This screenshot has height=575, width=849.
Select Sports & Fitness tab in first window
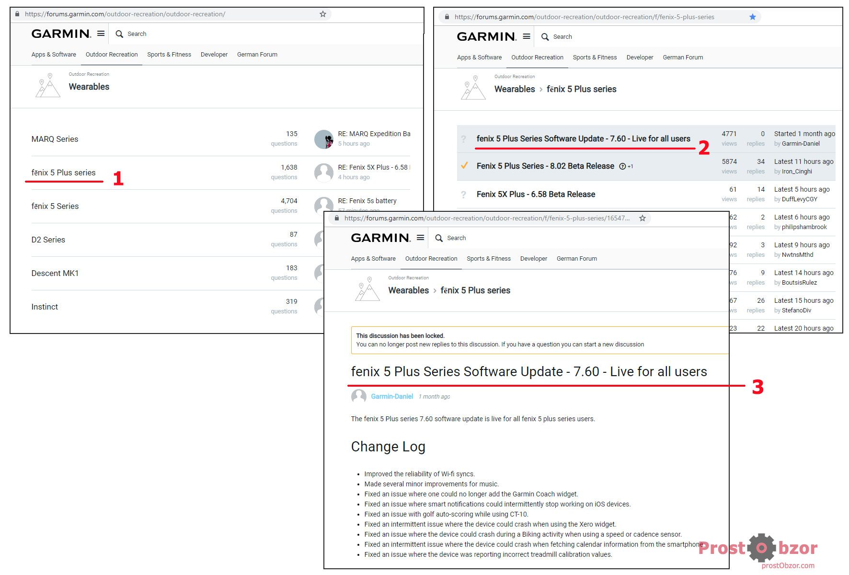pos(169,55)
